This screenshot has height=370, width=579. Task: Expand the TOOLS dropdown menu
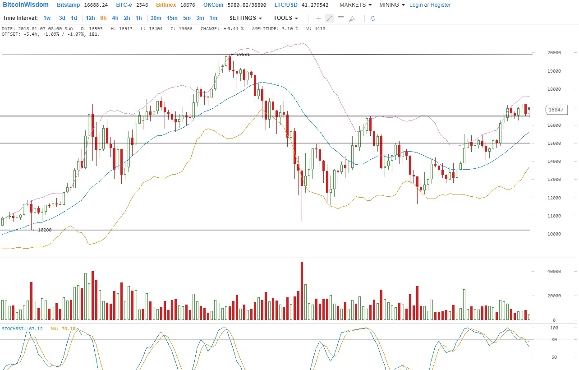[x=285, y=18]
